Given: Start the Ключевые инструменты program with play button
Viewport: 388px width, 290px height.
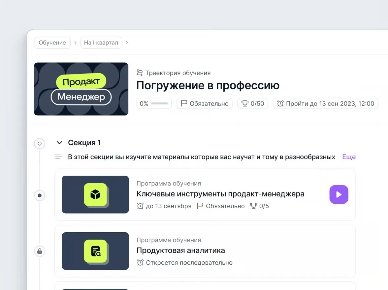Looking at the screenshot, I should [x=339, y=194].
